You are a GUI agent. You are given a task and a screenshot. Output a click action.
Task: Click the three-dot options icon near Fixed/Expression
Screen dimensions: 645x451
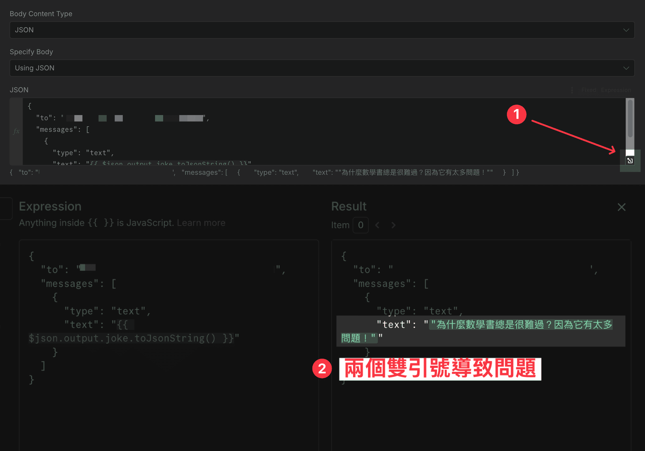(x=572, y=90)
